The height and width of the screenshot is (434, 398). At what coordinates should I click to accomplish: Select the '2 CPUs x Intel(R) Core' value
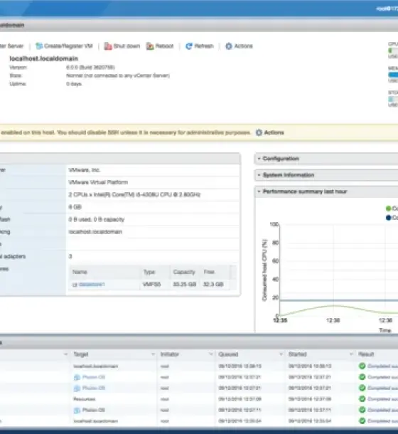pos(134,195)
